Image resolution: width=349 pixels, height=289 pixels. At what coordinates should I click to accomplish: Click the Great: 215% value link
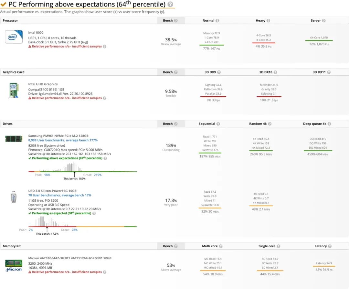98,175
